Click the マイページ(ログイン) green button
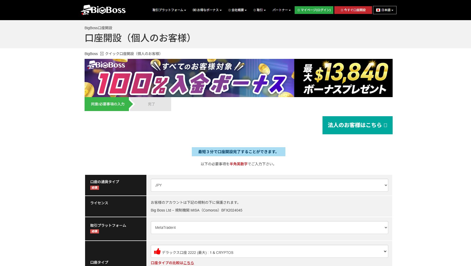Viewport: 471px width, 266px height. (x=314, y=10)
